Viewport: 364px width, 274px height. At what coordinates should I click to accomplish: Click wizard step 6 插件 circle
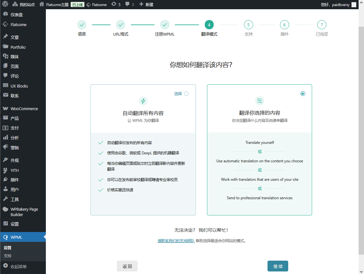click(284, 25)
